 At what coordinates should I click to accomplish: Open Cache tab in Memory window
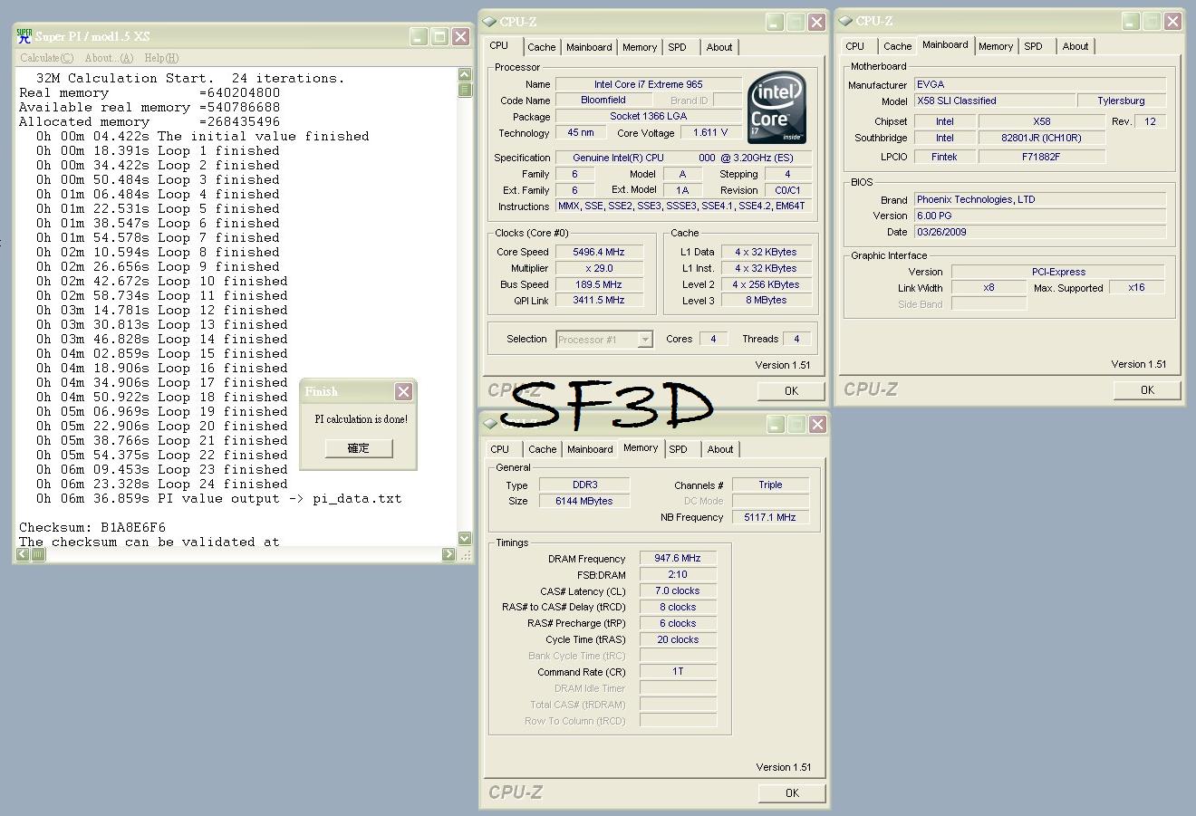click(543, 449)
